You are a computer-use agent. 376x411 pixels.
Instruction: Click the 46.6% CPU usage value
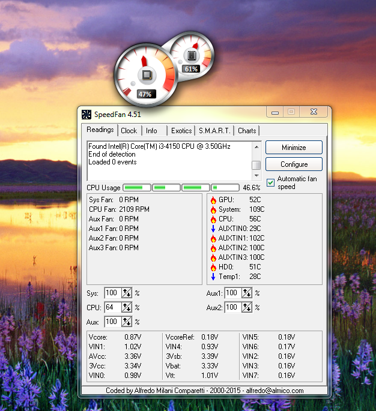point(251,188)
